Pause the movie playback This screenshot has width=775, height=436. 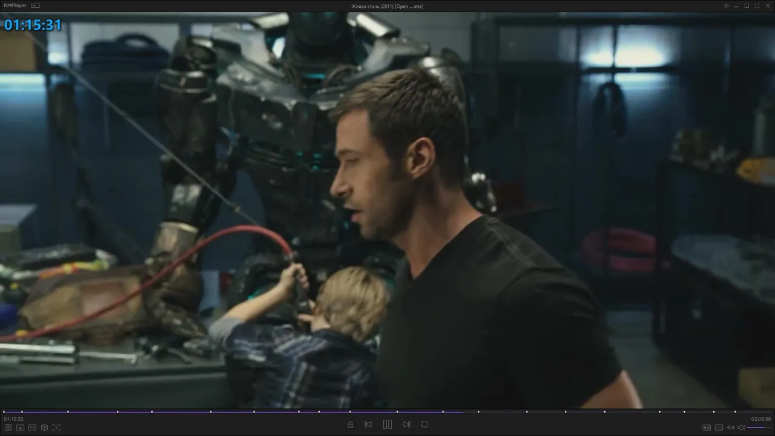[387, 424]
